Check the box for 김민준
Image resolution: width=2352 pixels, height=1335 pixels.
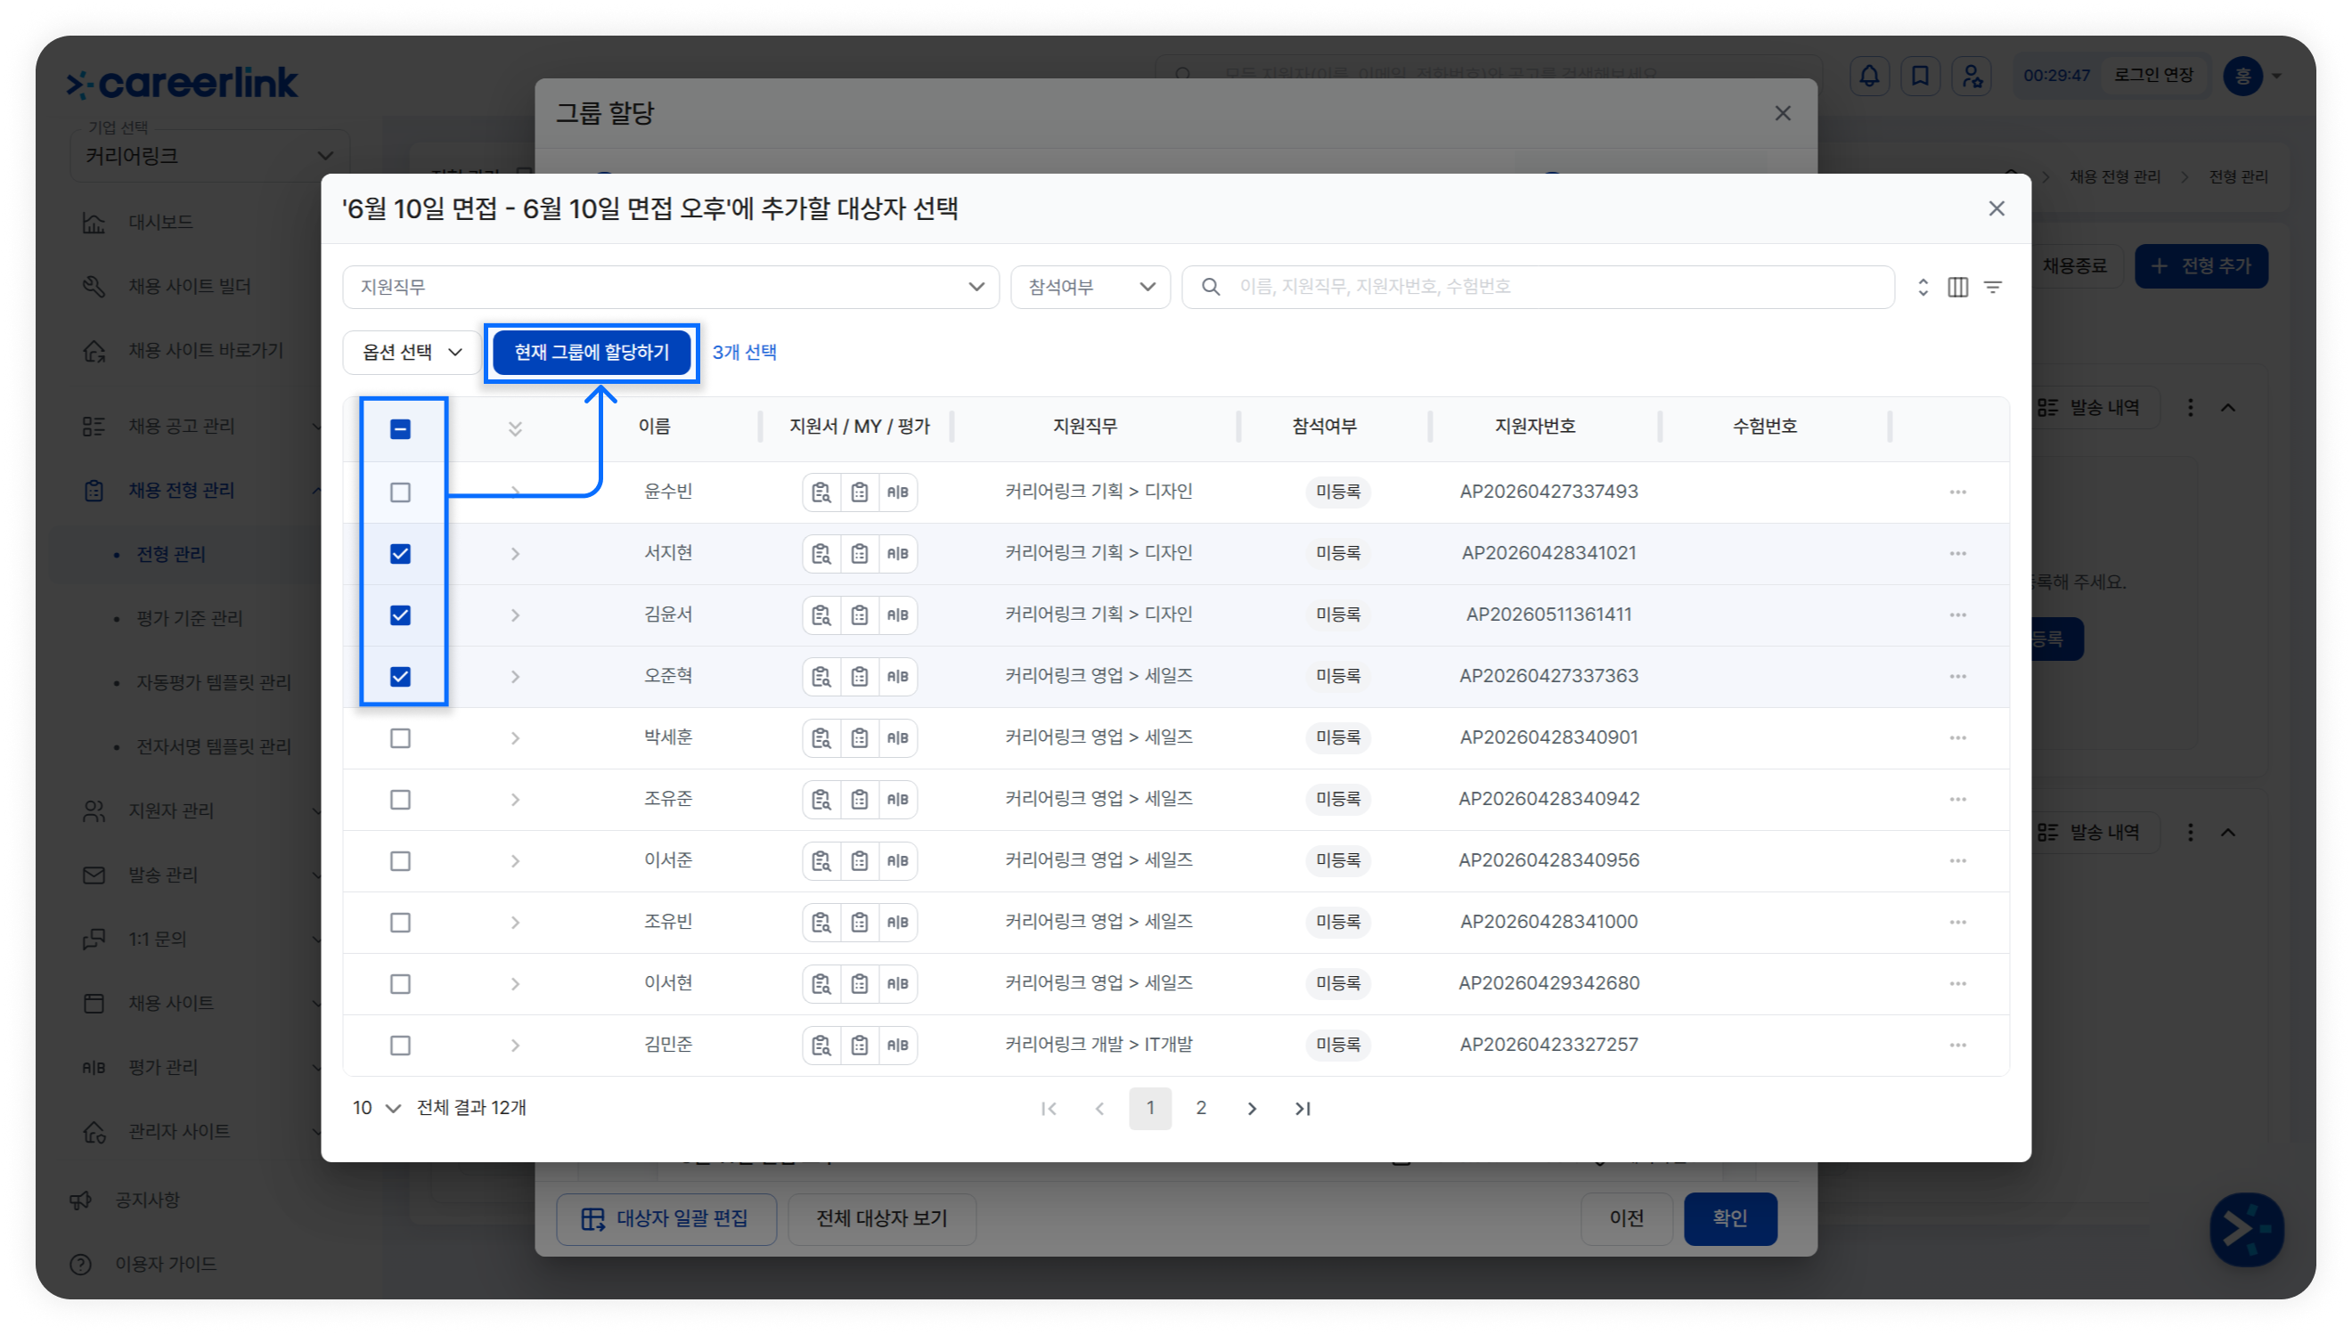400,1046
